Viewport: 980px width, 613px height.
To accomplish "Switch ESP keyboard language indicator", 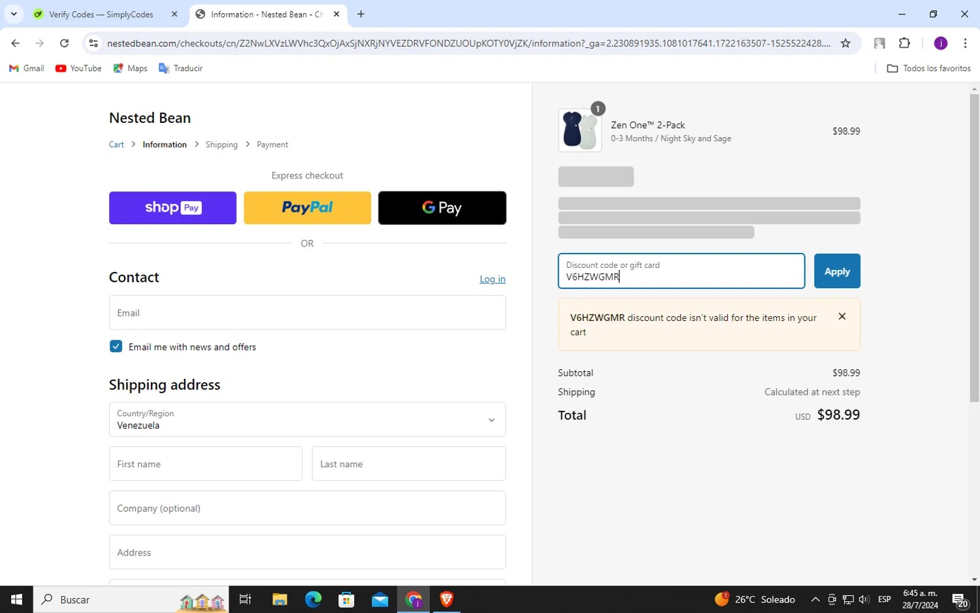I will tap(885, 599).
